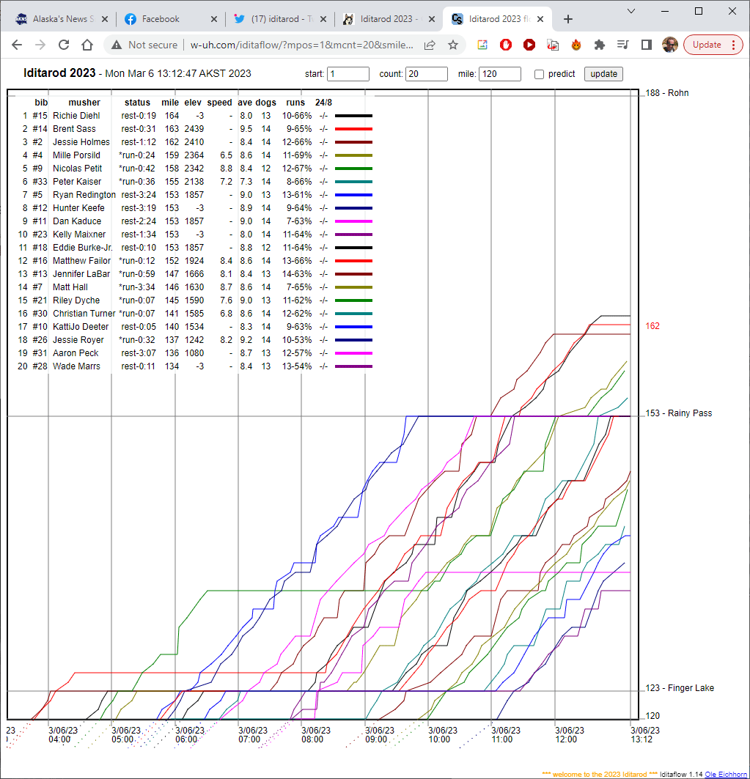Click Eddie Burke-Jr.'s rest-0:10 status
Viewport: 750px width, 779px height.
[x=138, y=248]
